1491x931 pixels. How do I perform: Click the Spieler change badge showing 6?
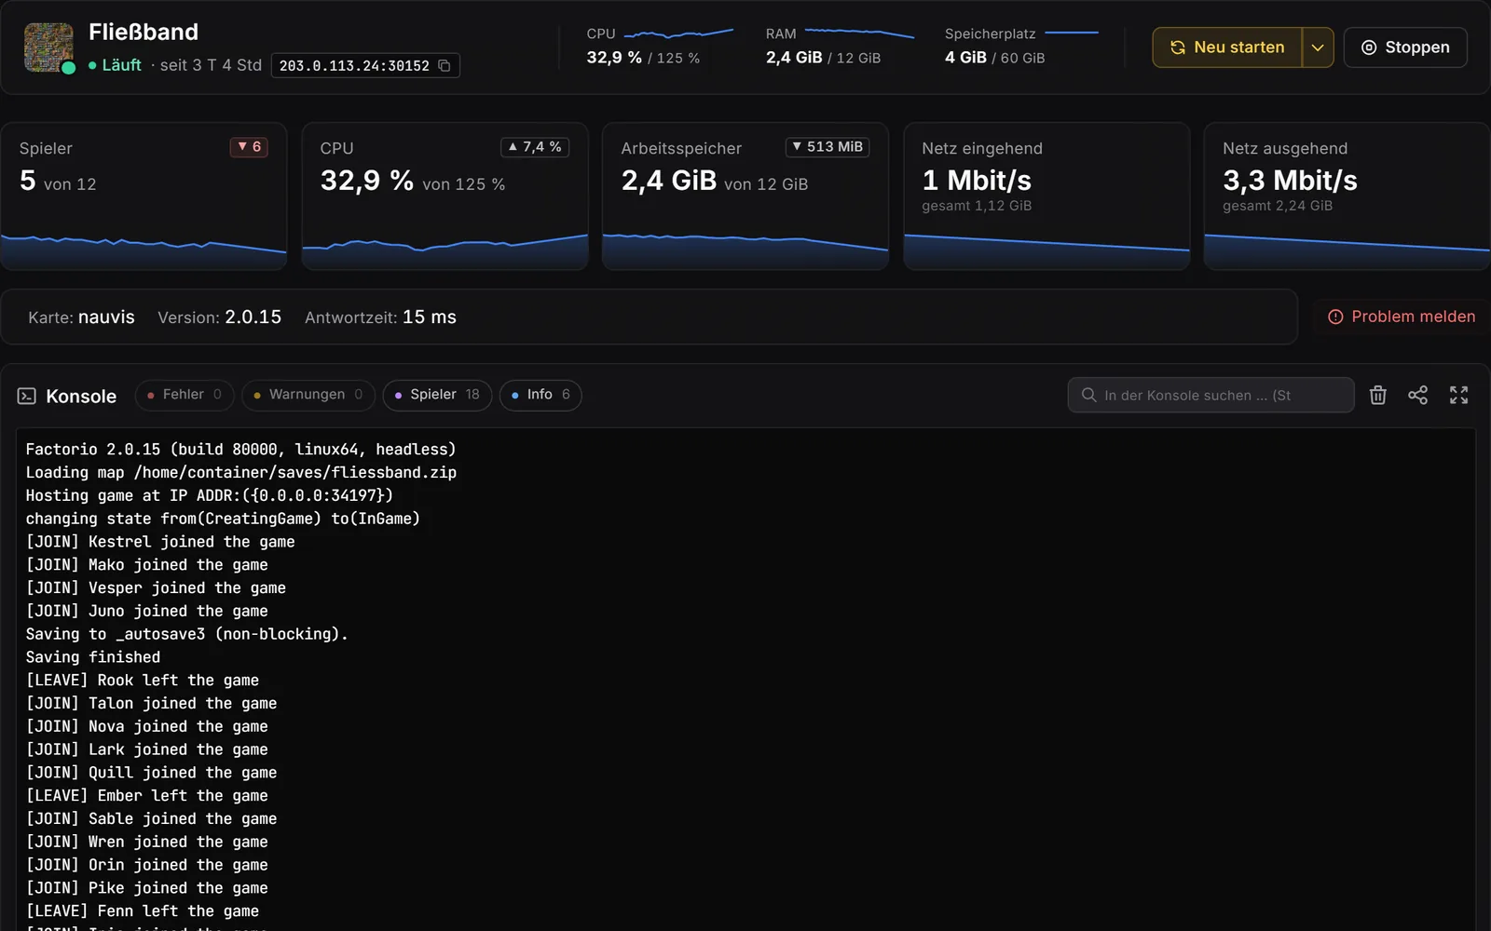(x=249, y=147)
